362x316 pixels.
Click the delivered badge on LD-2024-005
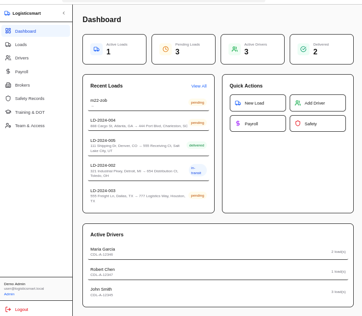pyautogui.click(x=197, y=146)
